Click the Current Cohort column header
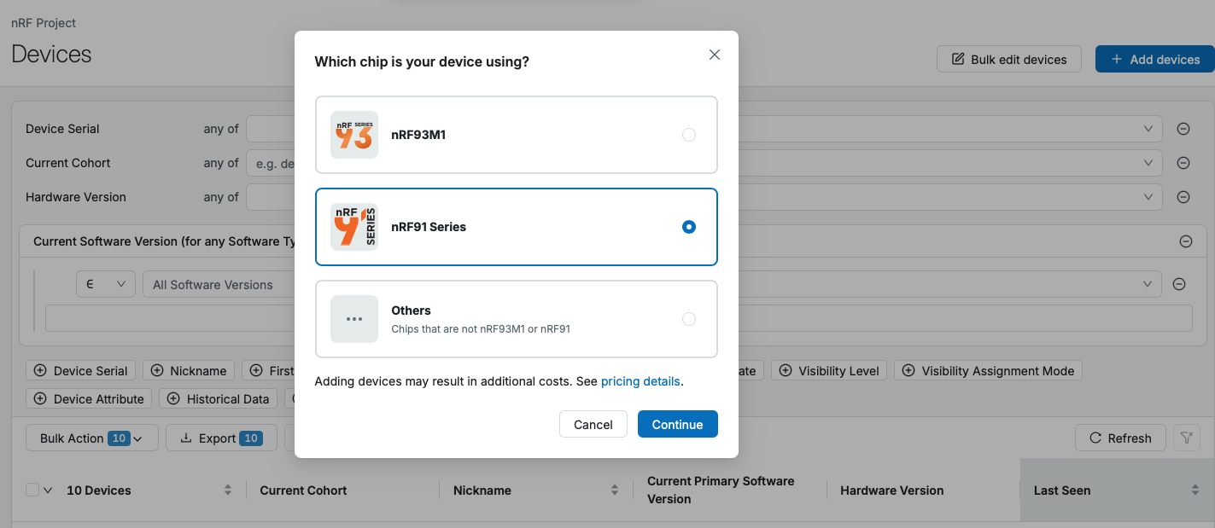The height and width of the screenshot is (528, 1215). click(303, 490)
